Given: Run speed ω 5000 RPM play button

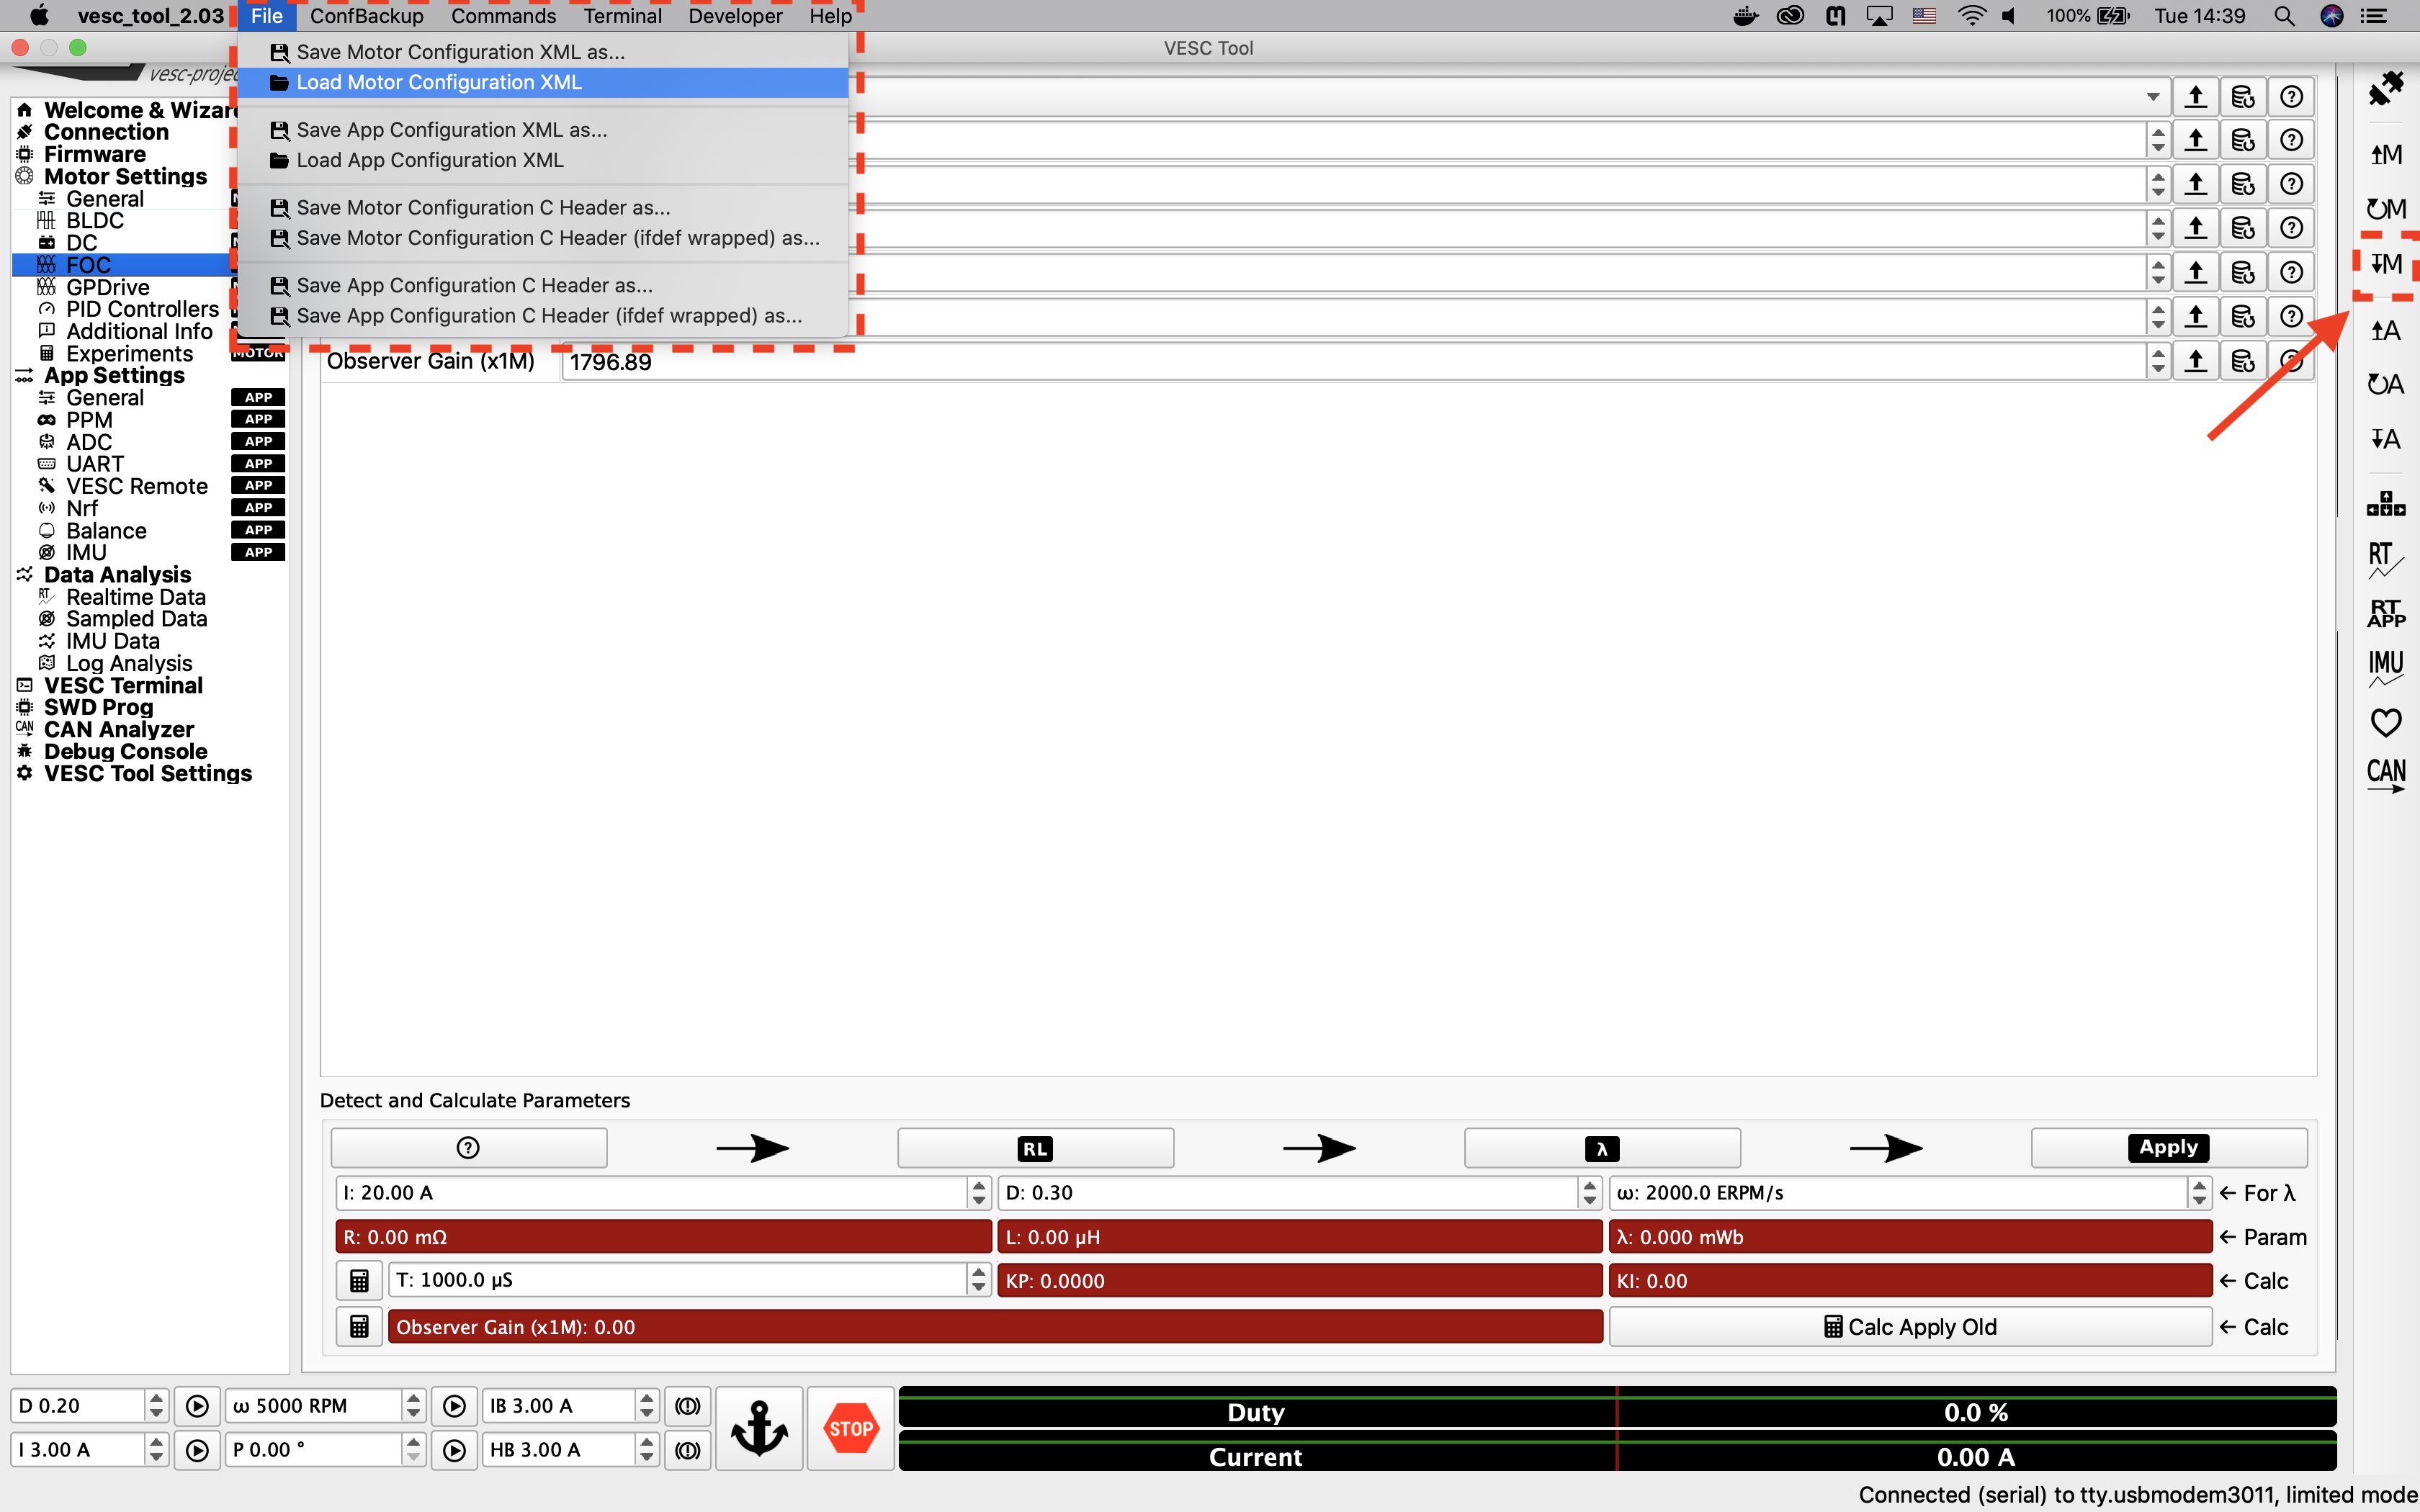Looking at the screenshot, I should click(454, 1406).
